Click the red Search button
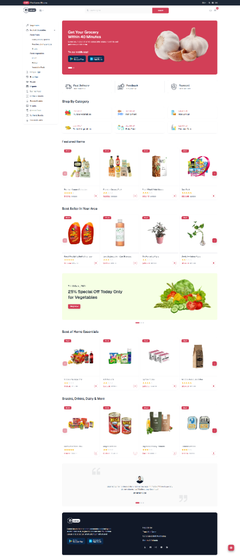 pyautogui.click(x=161, y=10)
